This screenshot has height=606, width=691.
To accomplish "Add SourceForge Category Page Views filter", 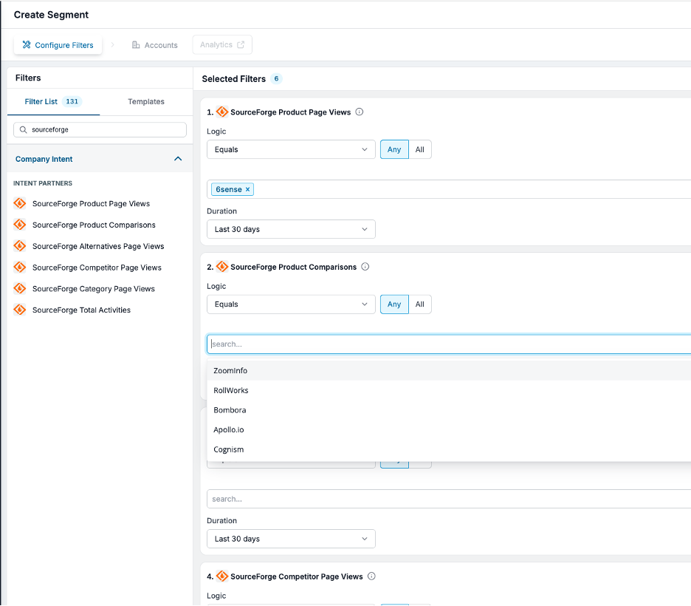I will click(x=94, y=288).
